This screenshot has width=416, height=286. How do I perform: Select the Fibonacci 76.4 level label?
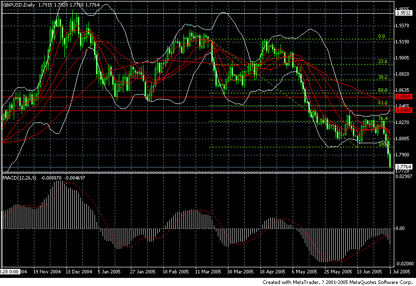tap(383, 119)
